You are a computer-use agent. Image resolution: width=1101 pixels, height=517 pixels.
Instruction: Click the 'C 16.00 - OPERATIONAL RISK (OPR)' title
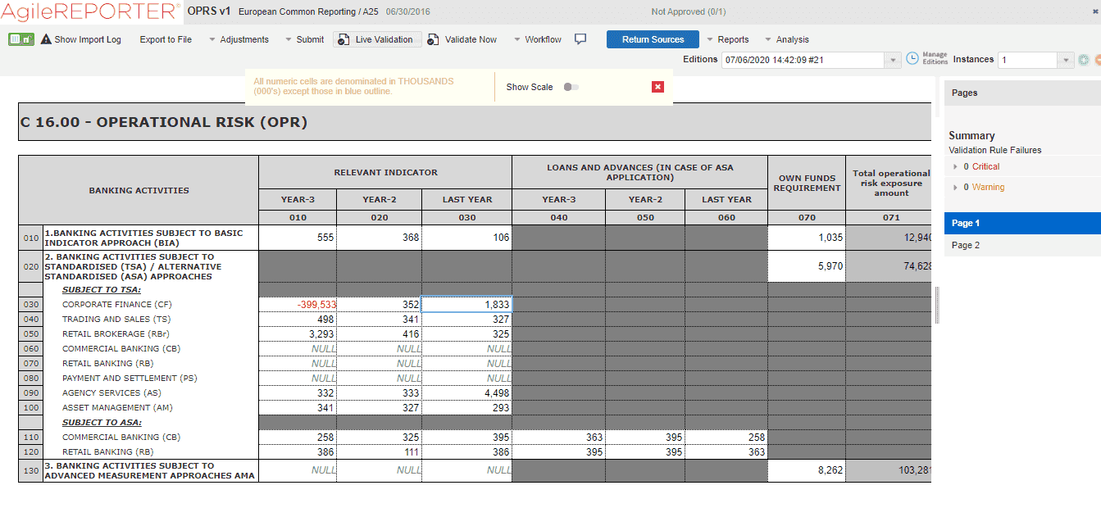164,122
